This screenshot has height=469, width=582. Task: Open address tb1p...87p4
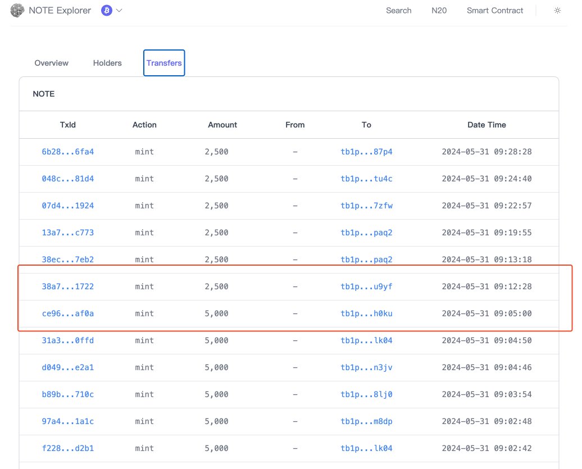pyautogui.click(x=366, y=152)
